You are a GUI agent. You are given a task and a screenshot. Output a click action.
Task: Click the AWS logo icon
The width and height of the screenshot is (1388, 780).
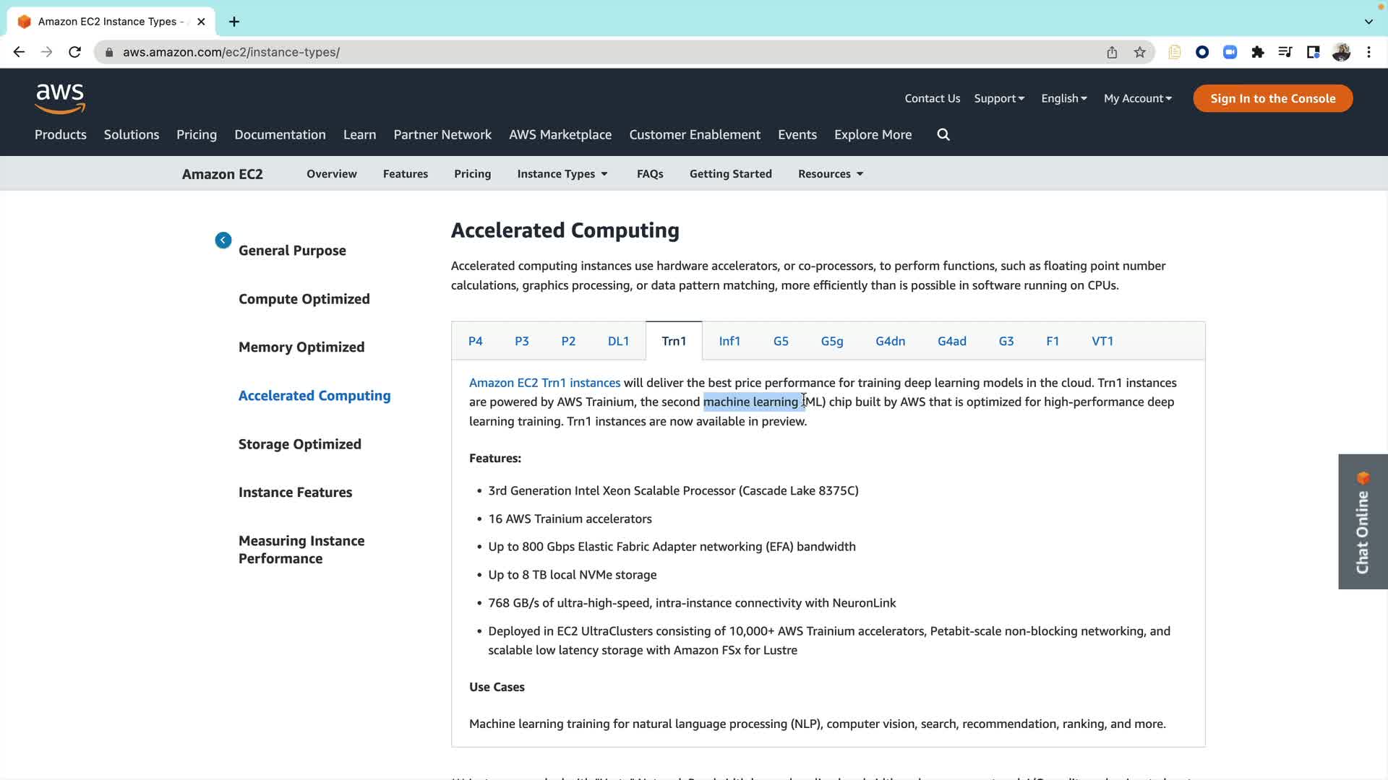[60, 99]
